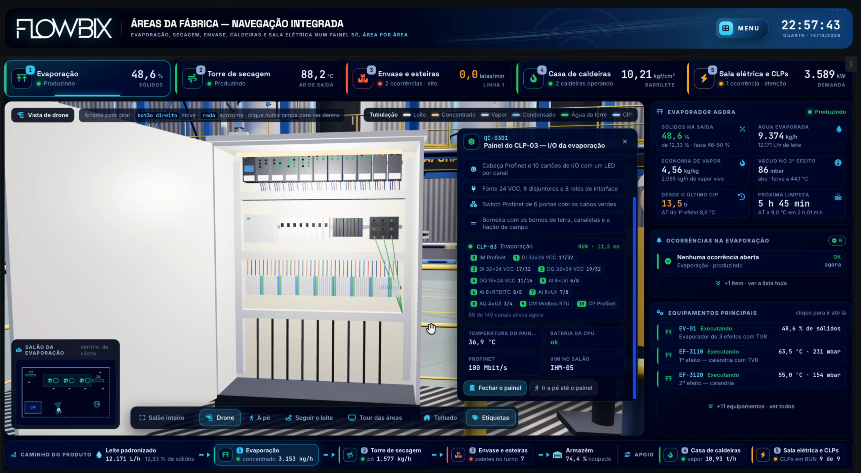Select the Torre de secagem tab
Image resolution: width=861 pixels, height=473 pixels.
point(258,78)
